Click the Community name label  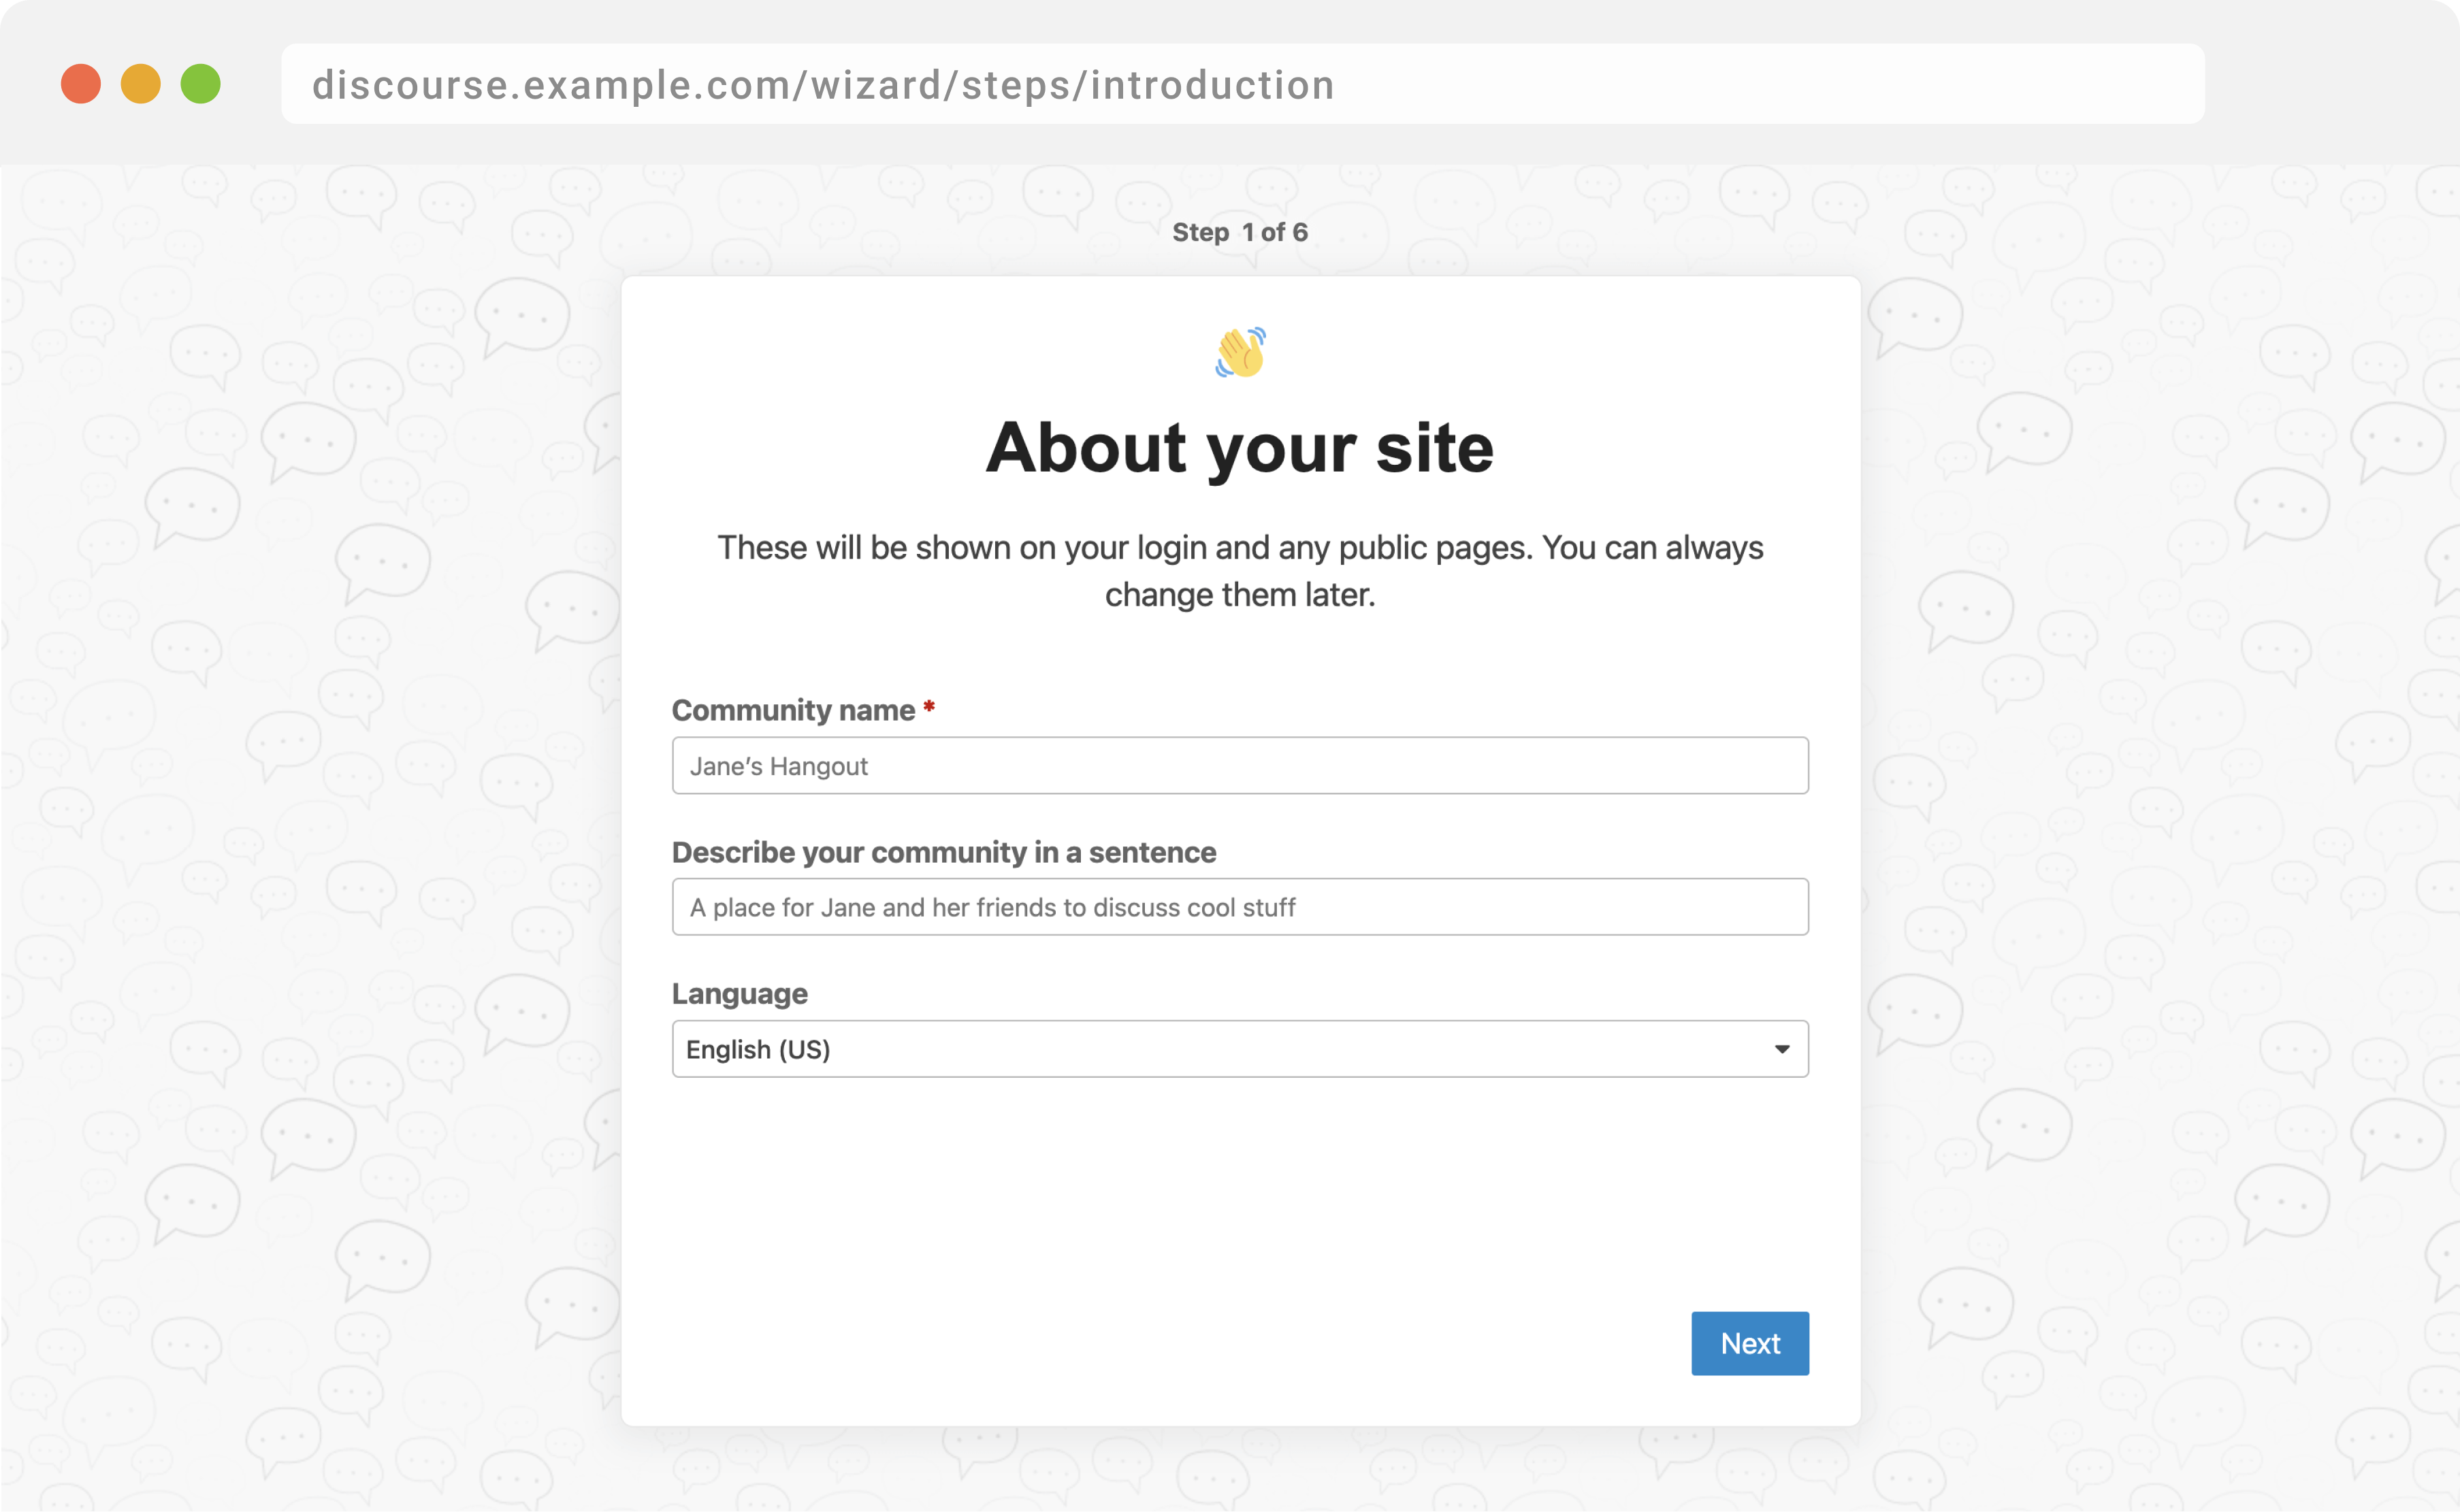click(x=793, y=710)
